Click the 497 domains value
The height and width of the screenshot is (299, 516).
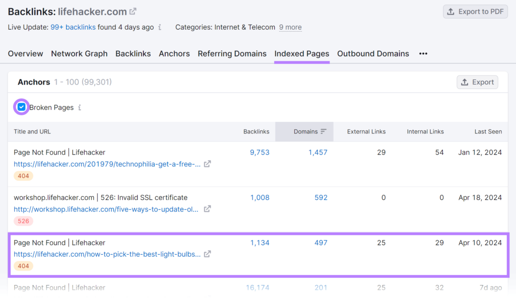coord(321,243)
